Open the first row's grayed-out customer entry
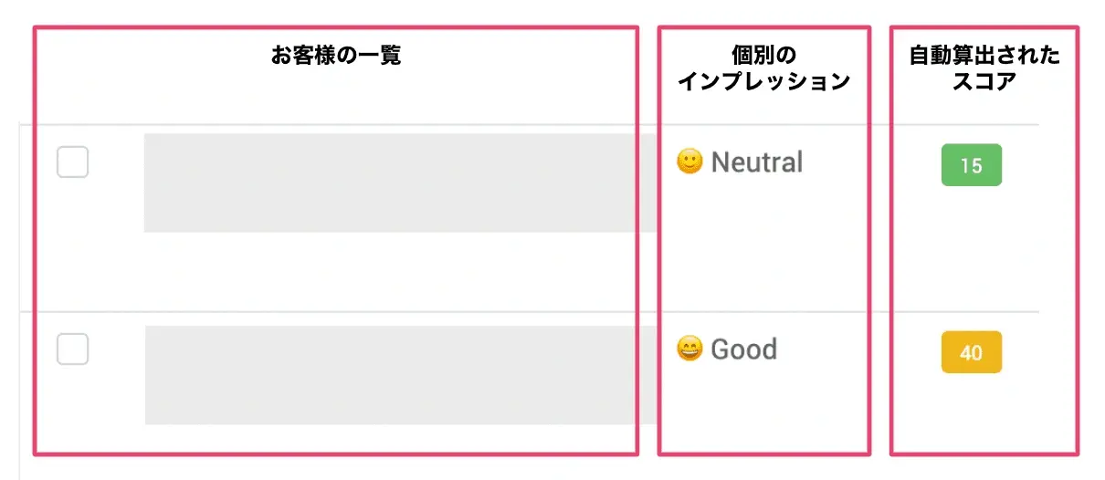The height and width of the screenshot is (480, 1105). point(400,183)
